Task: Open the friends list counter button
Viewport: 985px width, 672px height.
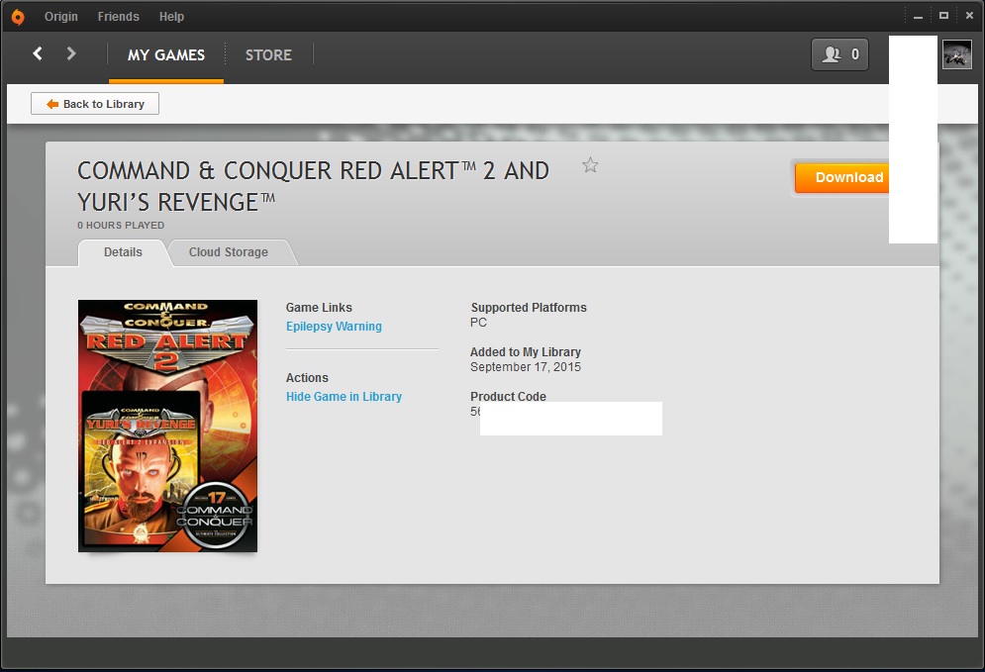Action: (839, 54)
